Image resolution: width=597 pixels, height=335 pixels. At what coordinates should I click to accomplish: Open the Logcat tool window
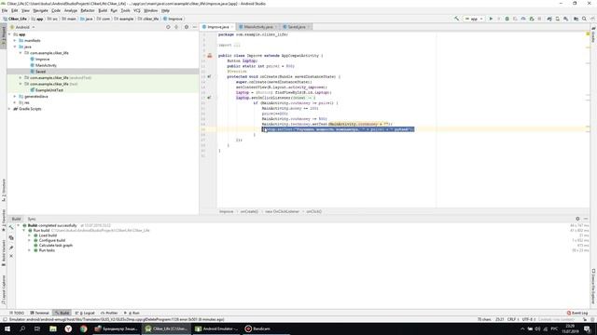click(x=85, y=313)
